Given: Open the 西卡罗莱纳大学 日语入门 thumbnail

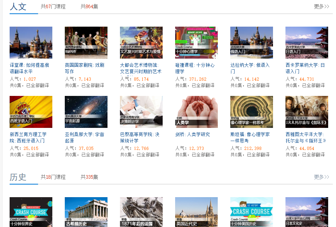Looking at the screenshot, I should [307, 43].
